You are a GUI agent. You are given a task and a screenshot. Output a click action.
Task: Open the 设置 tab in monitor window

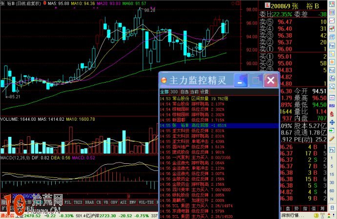[x=204, y=92]
